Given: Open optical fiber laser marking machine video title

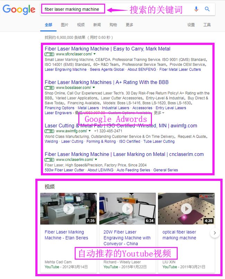Looking at the screenshot, I should pyautogui.click(x=179, y=235).
